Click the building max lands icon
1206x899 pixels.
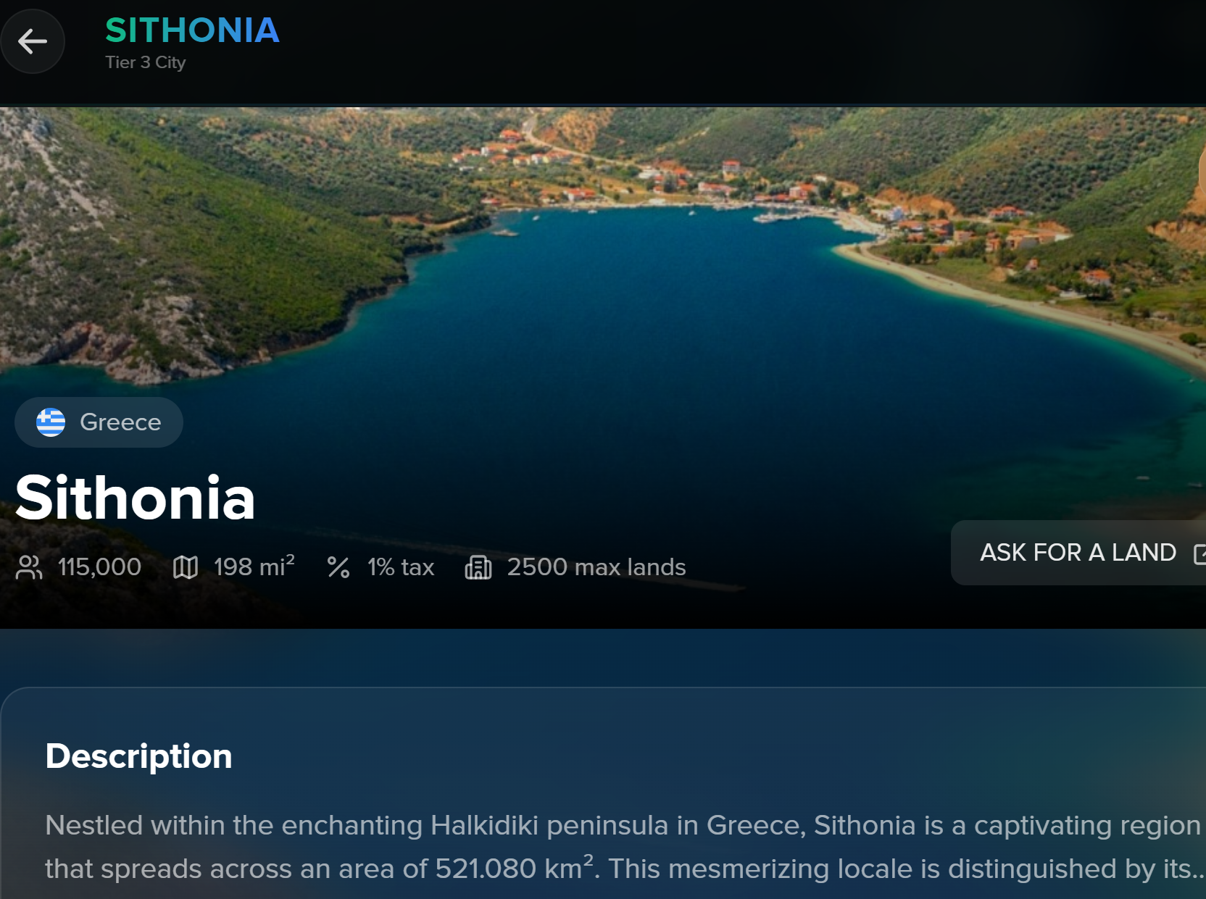pos(478,567)
